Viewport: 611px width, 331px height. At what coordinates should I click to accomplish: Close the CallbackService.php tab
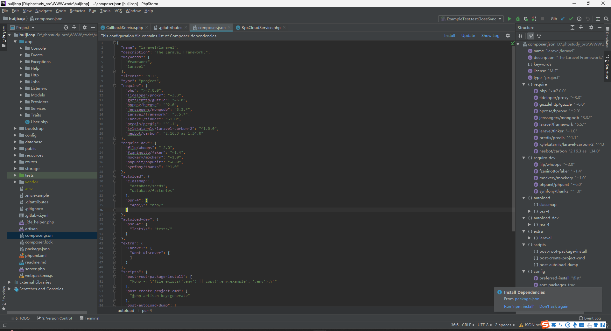[147, 28]
